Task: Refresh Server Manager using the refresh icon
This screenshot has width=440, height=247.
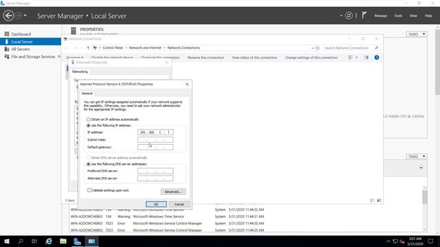Action: click(349, 16)
